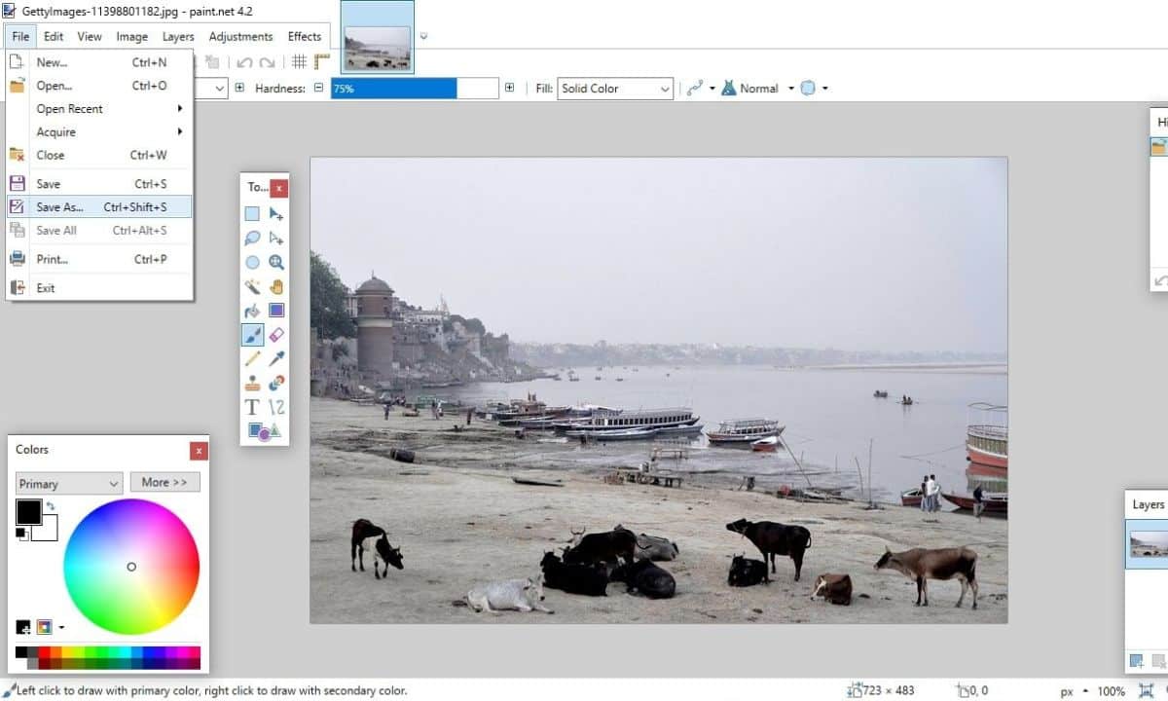Open the antialiasing mode dropdown

pyautogui.click(x=699, y=89)
